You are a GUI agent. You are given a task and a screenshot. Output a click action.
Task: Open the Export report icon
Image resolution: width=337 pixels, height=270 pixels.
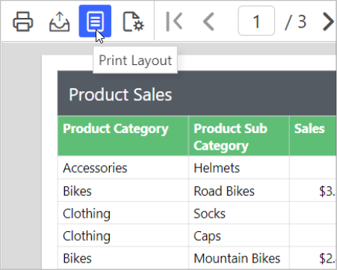[x=59, y=22]
